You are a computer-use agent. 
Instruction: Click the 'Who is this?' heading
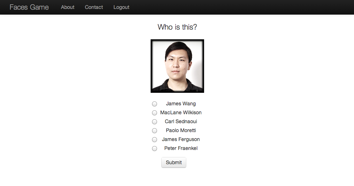coord(177,27)
